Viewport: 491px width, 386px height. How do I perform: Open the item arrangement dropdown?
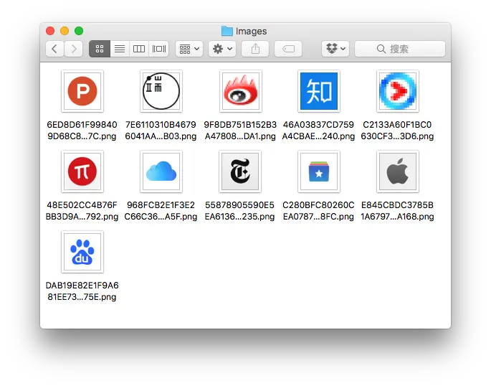[x=189, y=49]
